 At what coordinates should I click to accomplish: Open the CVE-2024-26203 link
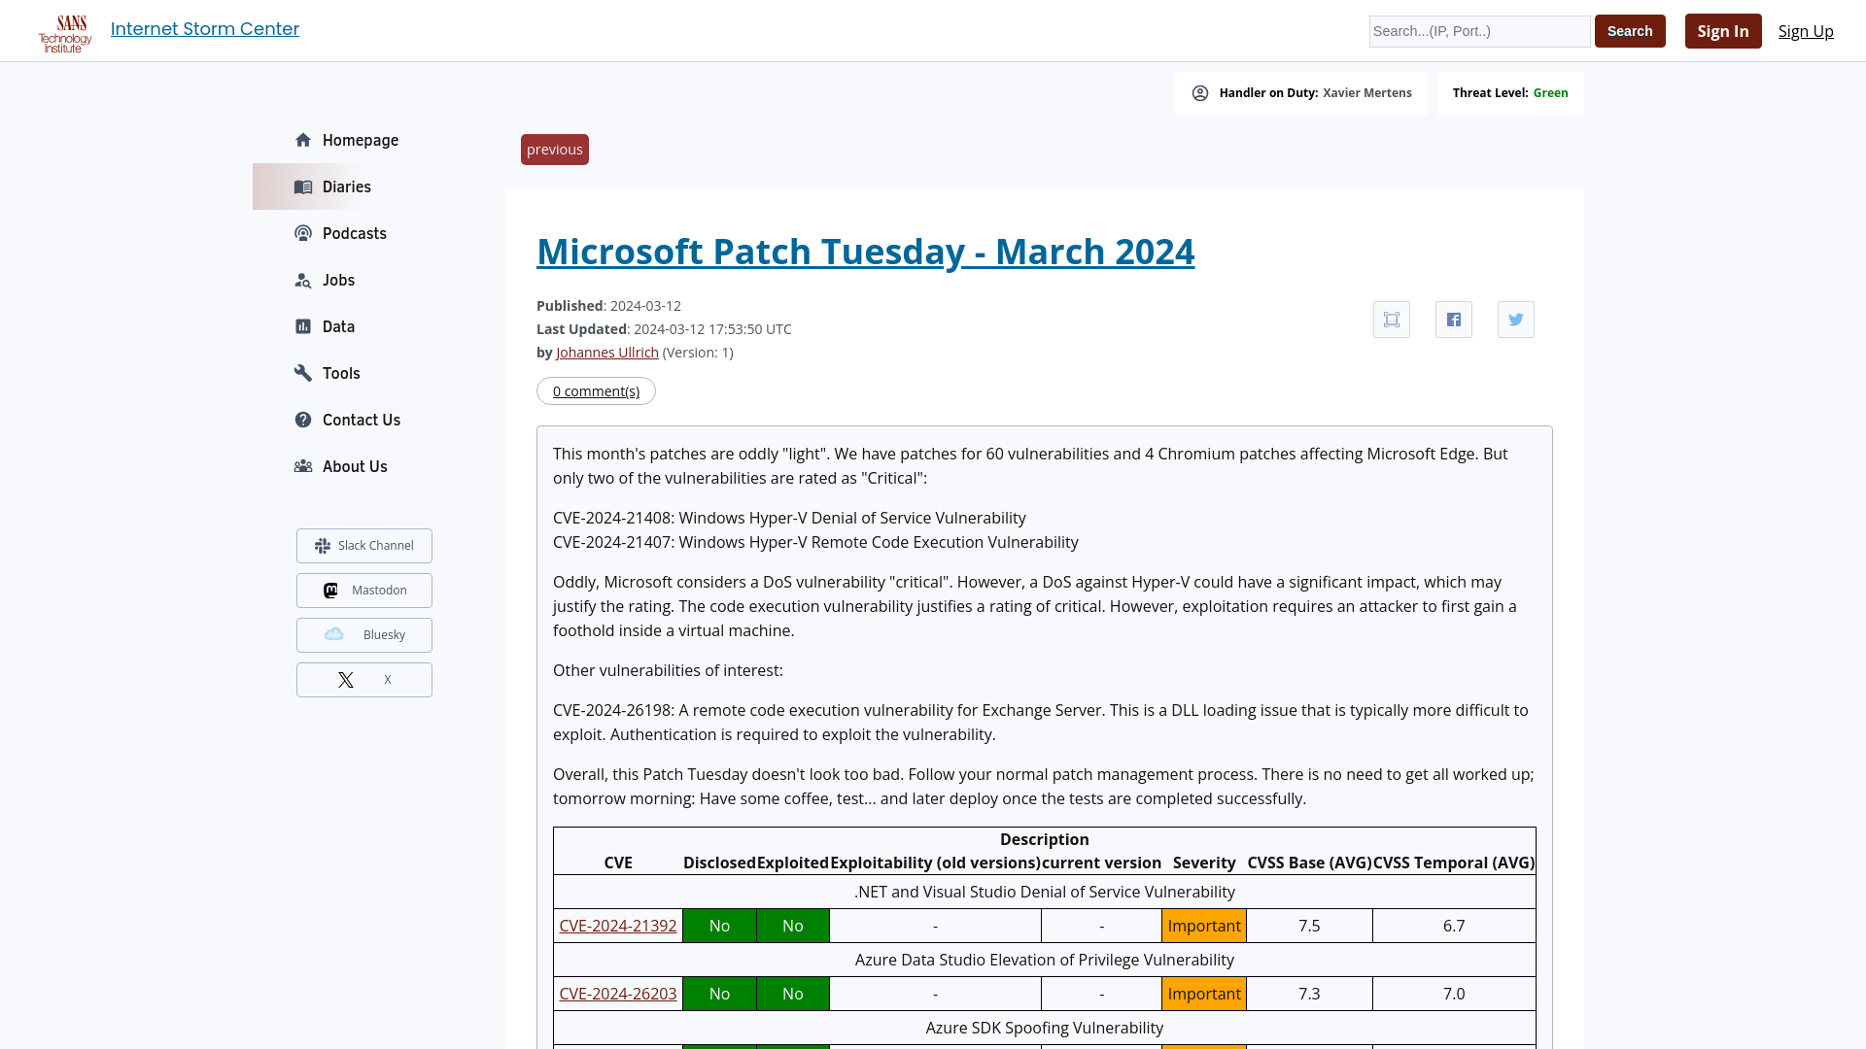click(x=618, y=994)
